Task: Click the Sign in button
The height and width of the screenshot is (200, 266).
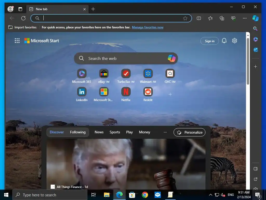Action: click(210, 41)
